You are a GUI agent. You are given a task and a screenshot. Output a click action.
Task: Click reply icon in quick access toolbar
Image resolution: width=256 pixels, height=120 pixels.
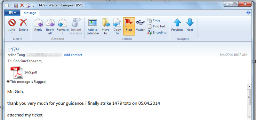(x=28, y=5)
